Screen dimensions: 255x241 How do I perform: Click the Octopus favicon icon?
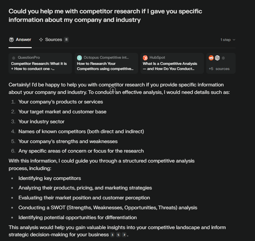pyautogui.click(x=80, y=58)
